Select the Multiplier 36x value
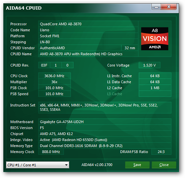 (x=55, y=82)
